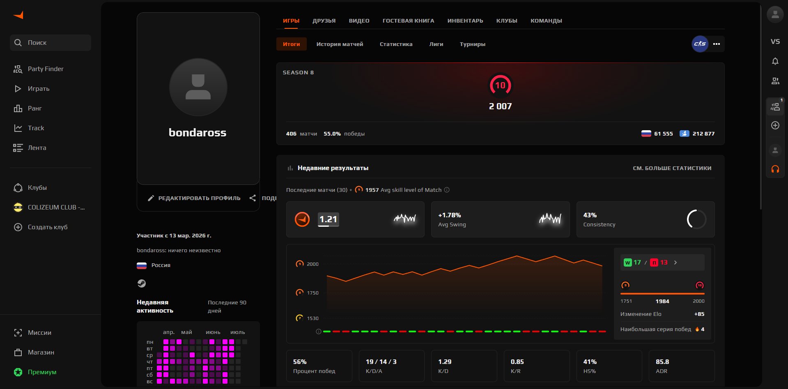
Task: Open the Миссии section
Action: click(39, 332)
